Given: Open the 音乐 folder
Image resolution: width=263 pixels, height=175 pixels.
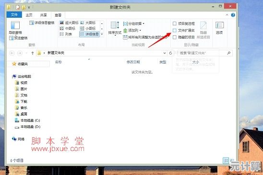Looking at the screenshot, I should [x=21, y=108].
